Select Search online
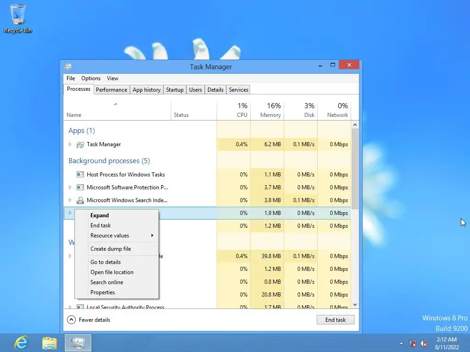Image resolution: width=470 pixels, height=352 pixels. coord(117,282)
